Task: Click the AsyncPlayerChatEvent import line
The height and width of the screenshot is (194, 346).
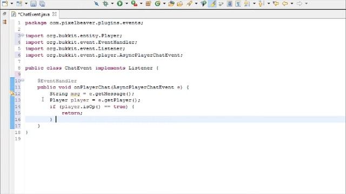Action: click(104, 55)
